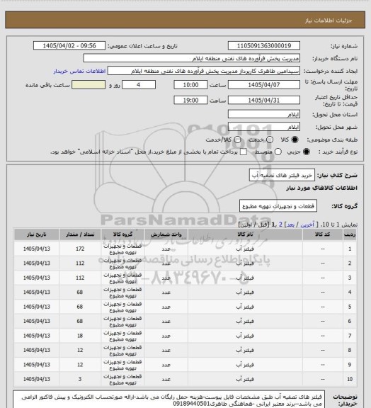The height and width of the screenshot is (408, 371).
Task: Click the تعداد / مقدار column header
Action: (80, 234)
